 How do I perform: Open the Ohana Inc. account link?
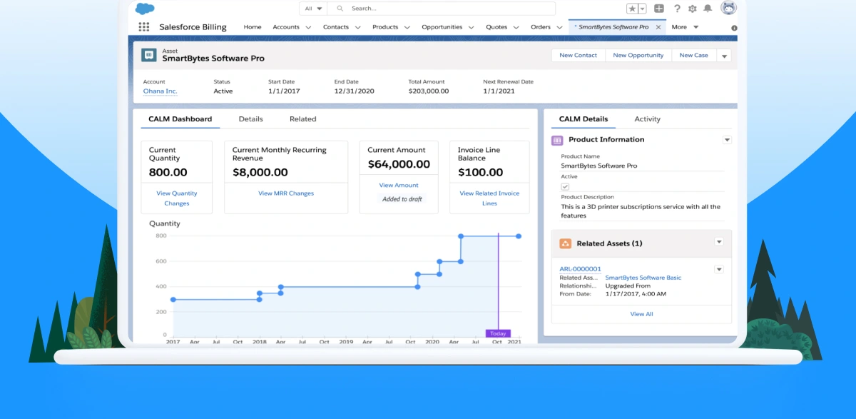pos(160,91)
